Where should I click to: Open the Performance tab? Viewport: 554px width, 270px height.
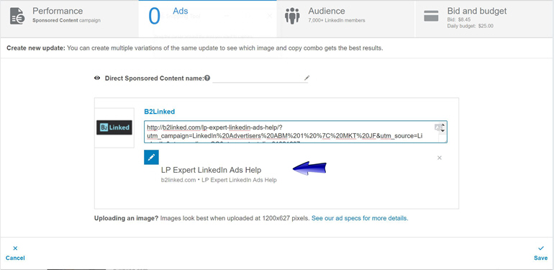(x=69, y=19)
